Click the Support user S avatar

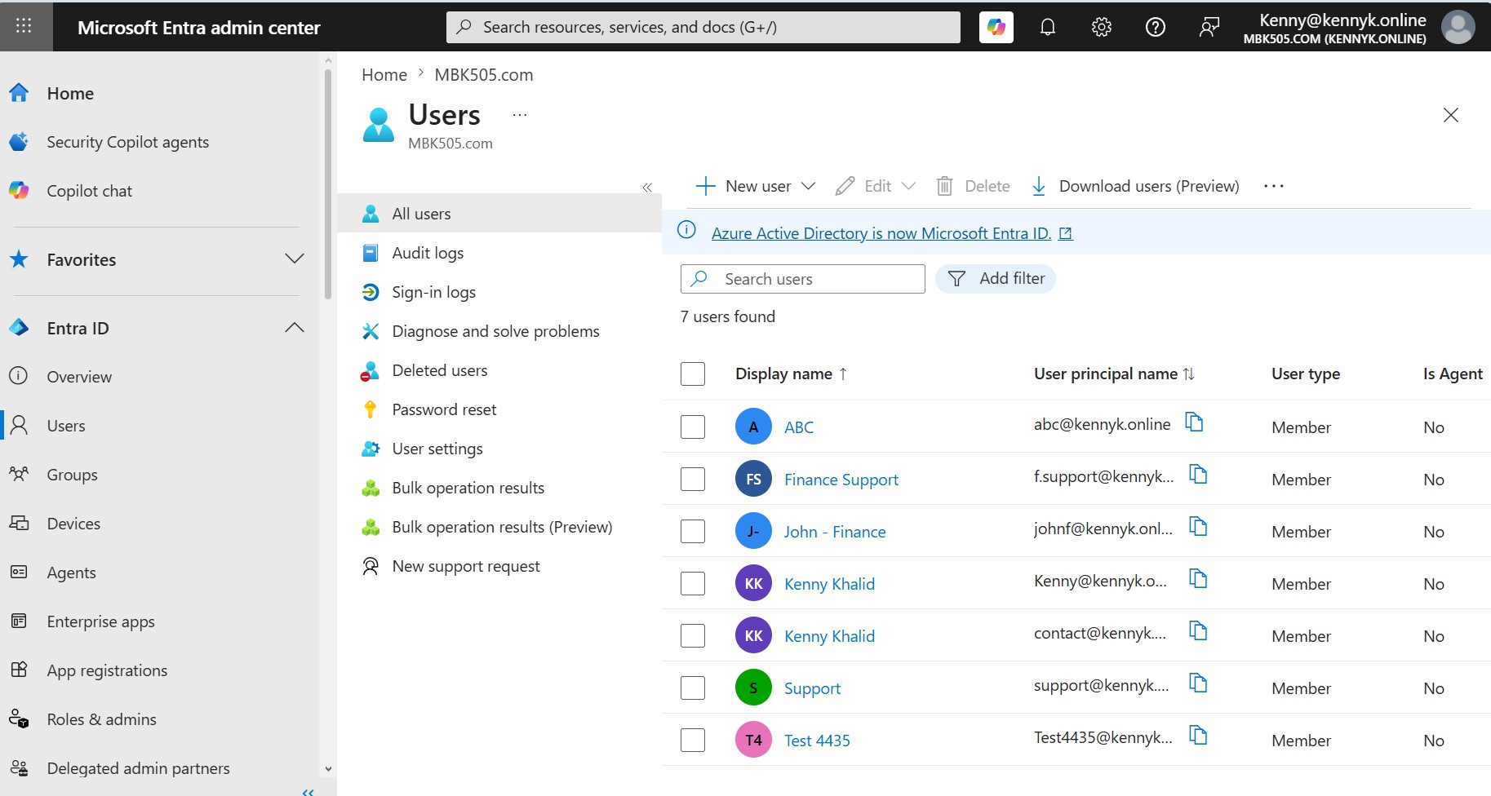pyautogui.click(x=753, y=688)
